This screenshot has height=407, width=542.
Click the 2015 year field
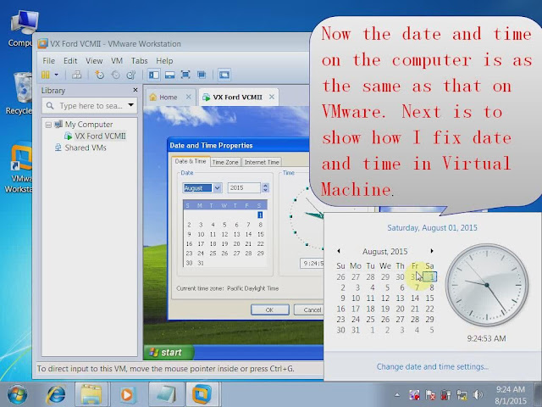click(x=244, y=188)
